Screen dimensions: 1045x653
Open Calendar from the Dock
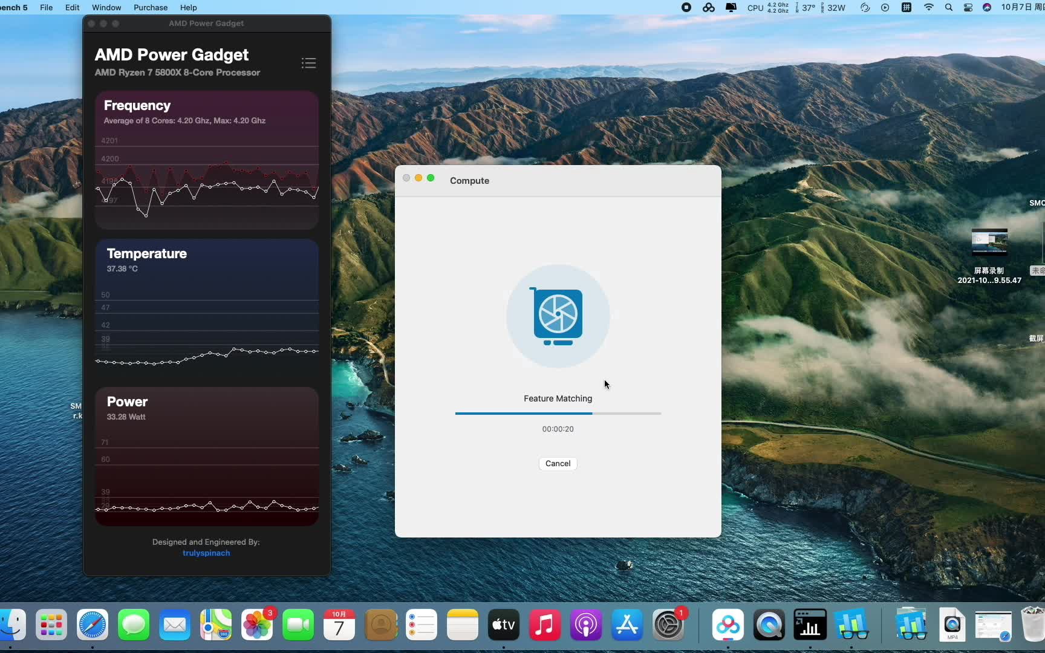click(x=339, y=625)
